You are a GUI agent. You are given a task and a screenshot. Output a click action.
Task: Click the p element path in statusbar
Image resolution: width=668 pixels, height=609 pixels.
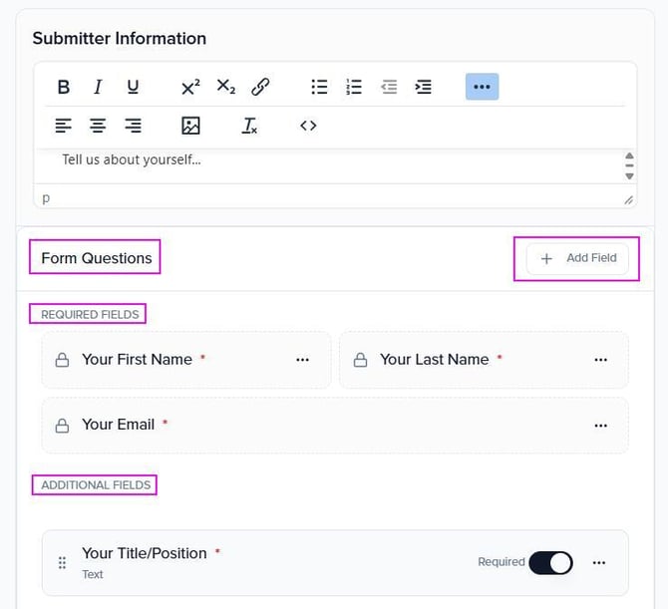(46, 198)
